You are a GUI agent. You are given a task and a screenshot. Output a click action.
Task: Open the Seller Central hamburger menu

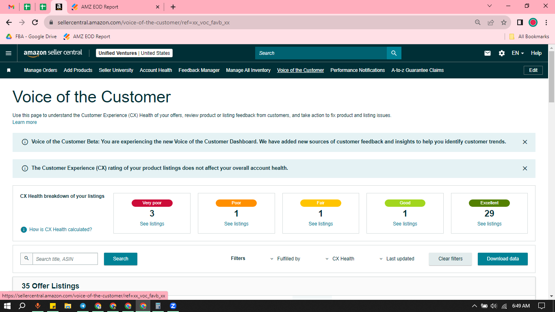click(9, 53)
